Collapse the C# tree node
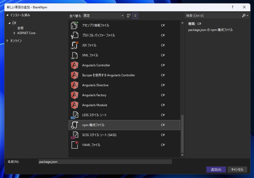254x178 pixels. (x=9, y=23)
